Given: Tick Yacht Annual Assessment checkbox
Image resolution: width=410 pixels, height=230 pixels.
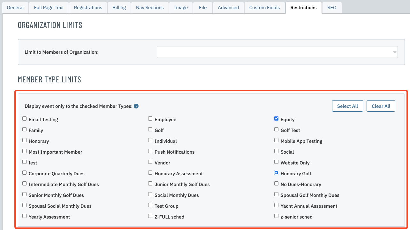Looking at the screenshot, I should [x=277, y=205].
